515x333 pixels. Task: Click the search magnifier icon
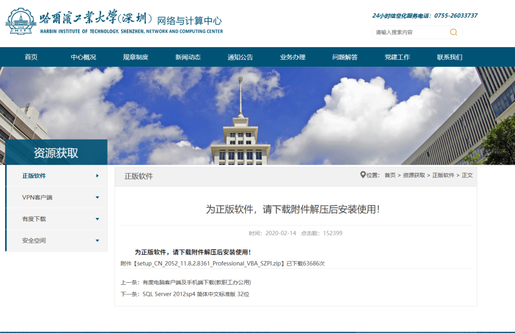(453, 32)
